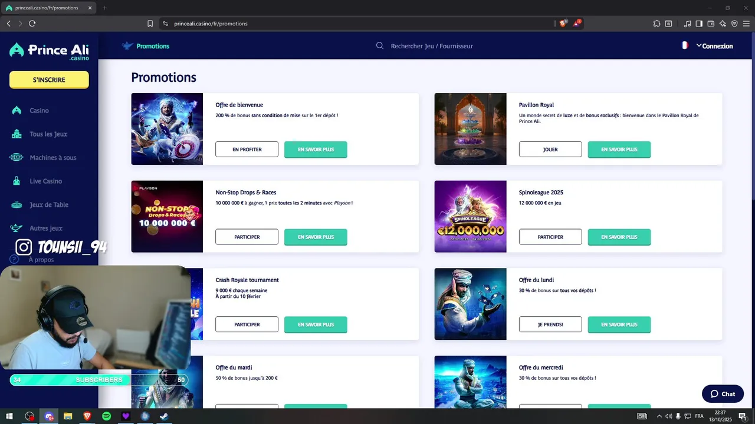This screenshot has width=755, height=424.
Task: Open the browser hamburger menu
Action: click(746, 24)
